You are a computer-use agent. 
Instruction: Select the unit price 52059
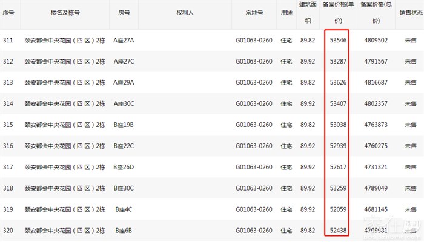click(338, 209)
